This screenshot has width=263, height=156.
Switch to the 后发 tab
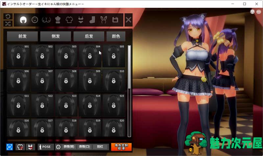pos(89,36)
